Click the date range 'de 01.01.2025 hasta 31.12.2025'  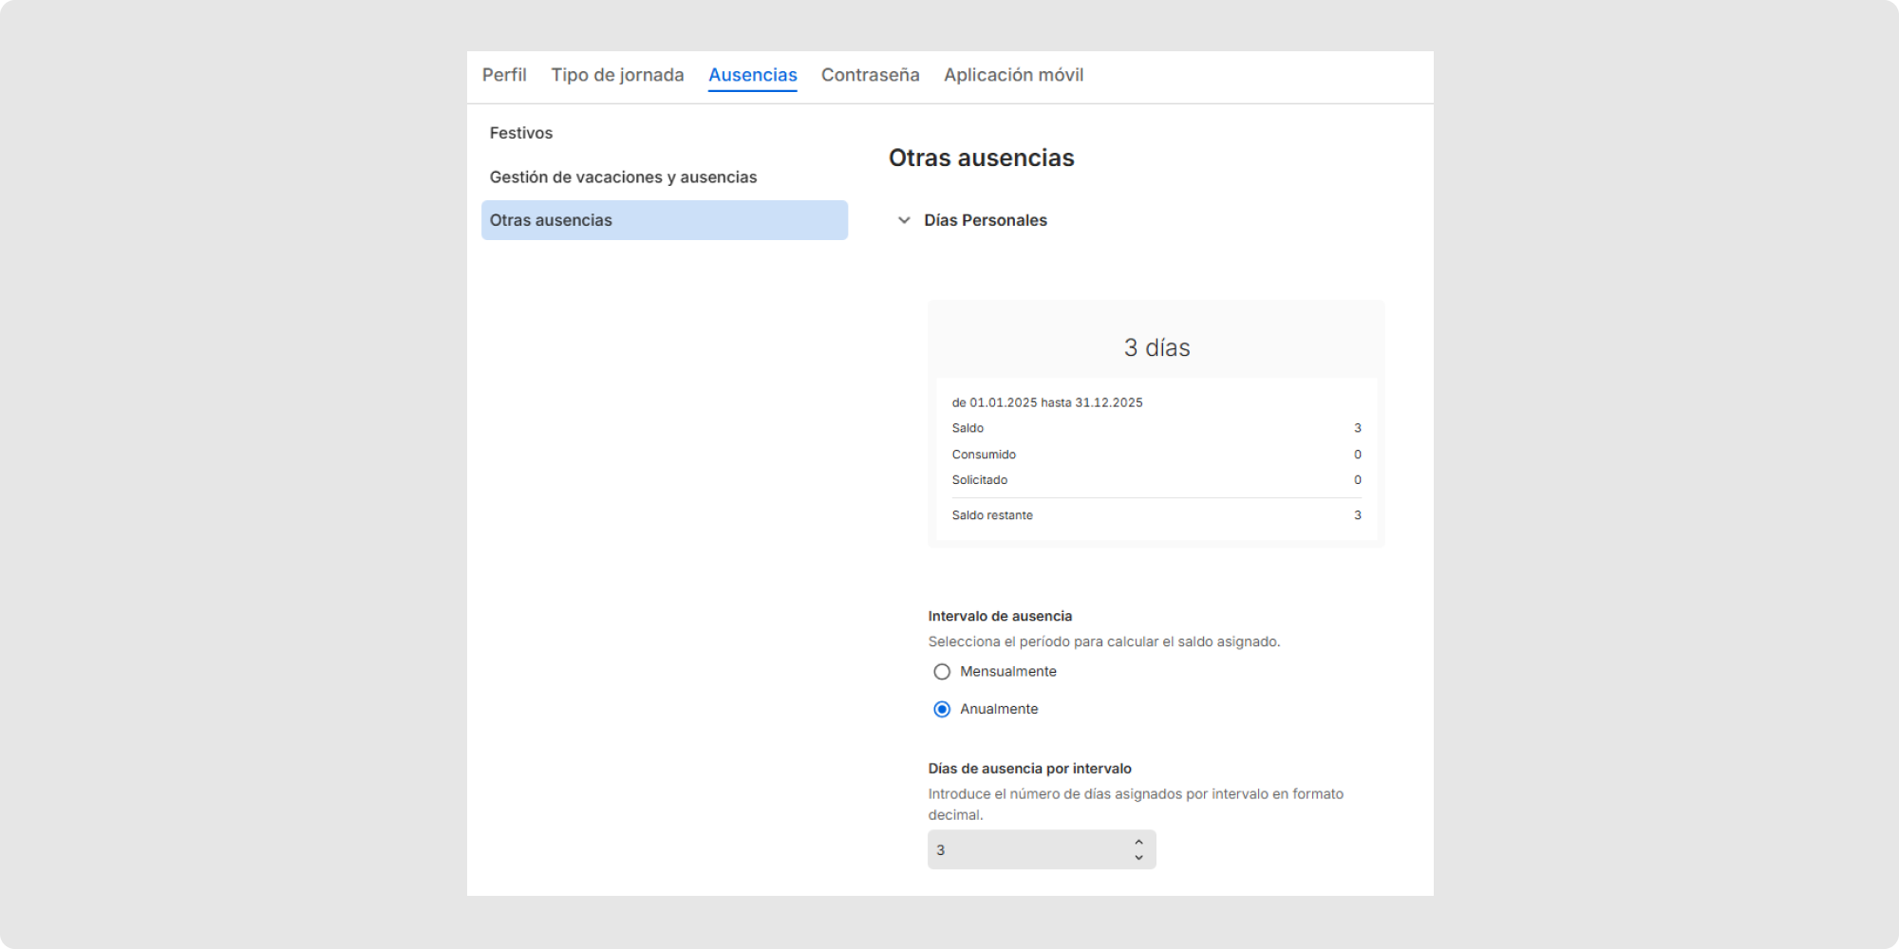[x=1047, y=402]
